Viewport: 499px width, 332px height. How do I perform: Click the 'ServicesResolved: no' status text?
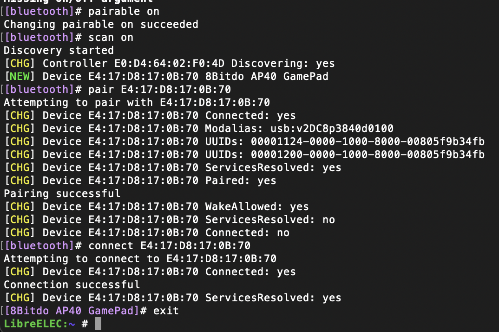pyautogui.click(x=270, y=219)
